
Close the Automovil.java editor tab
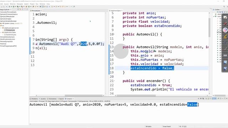(122, 11)
